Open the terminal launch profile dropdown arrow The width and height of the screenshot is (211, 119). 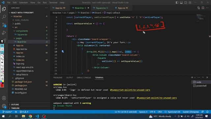(195, 77)
